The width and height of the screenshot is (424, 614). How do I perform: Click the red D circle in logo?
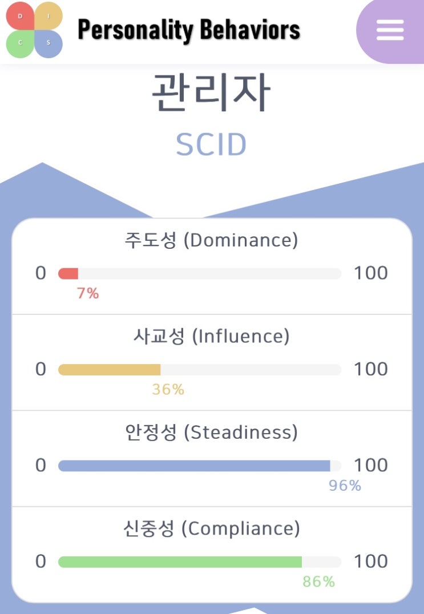tap(20, 16)
